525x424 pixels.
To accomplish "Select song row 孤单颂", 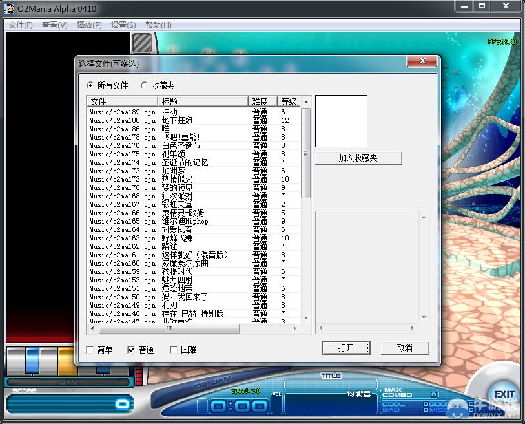I will (194, 154).
